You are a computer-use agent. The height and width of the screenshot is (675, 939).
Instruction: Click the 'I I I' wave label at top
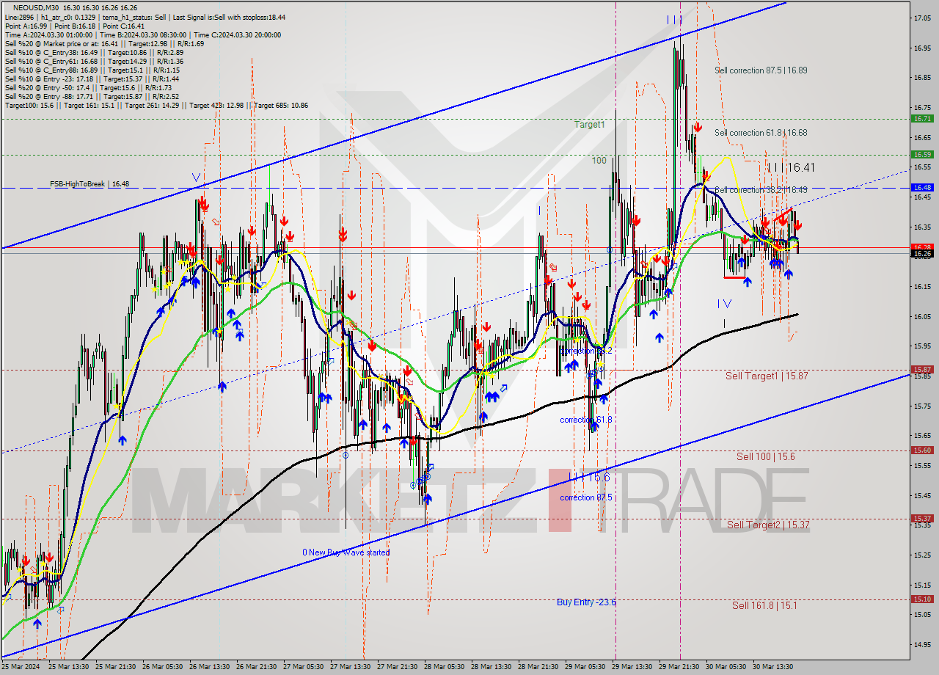pyautogui.click(x=674, y=20)
